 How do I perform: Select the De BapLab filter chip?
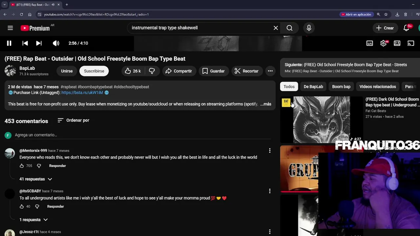[313, 87]
